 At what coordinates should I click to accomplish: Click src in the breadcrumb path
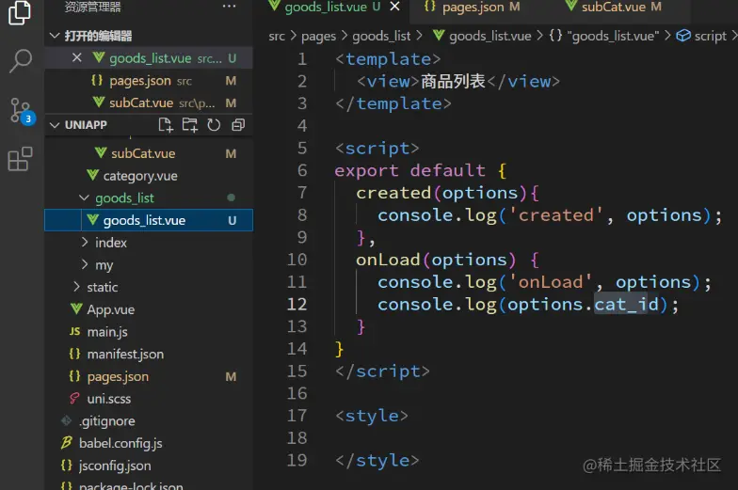click(277, 36)
